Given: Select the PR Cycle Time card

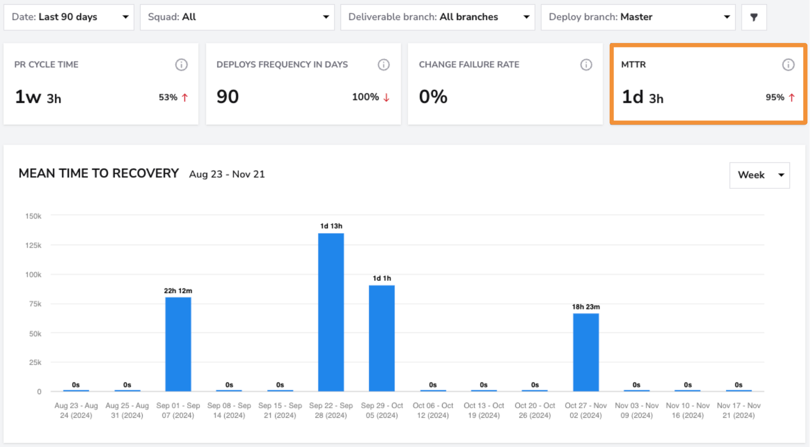Looking at the screenshot, I should click(x=101, y=84).
